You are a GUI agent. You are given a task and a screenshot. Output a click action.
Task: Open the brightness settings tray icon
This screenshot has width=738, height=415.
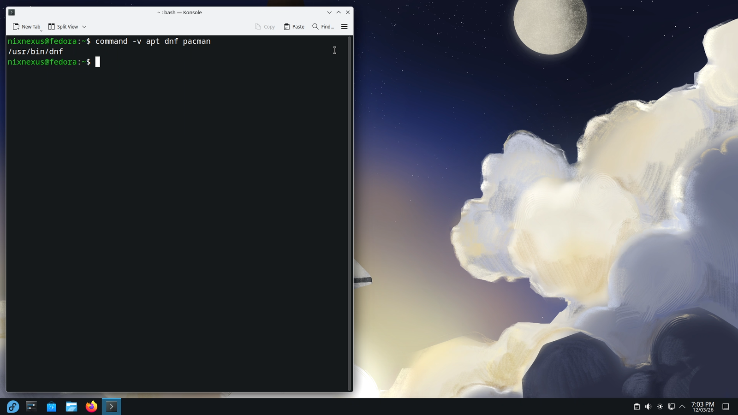tap(660, 407)
